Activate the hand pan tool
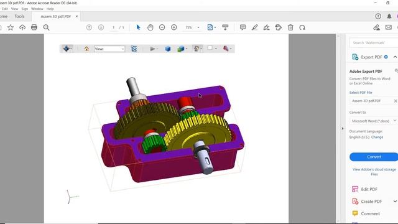The width and height of the screenshot is (398, 224). [x=150, y=27]
